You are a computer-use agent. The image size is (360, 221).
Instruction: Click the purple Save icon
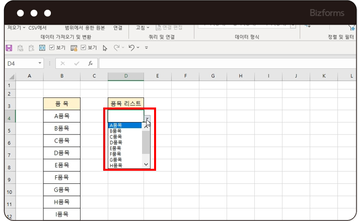coord(9,48)
